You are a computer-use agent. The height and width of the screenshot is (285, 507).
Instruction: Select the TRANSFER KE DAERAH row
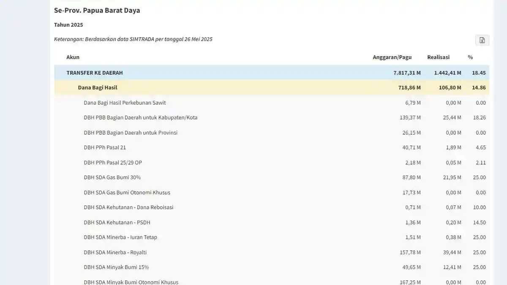(x=272, y=73)
